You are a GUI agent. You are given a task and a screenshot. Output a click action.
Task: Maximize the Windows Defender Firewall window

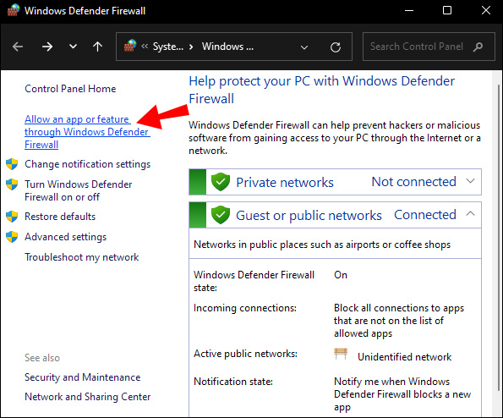coord(447,11)
